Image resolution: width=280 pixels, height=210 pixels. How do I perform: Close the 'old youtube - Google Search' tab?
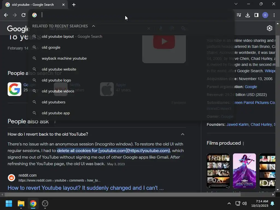pos(63,5)
